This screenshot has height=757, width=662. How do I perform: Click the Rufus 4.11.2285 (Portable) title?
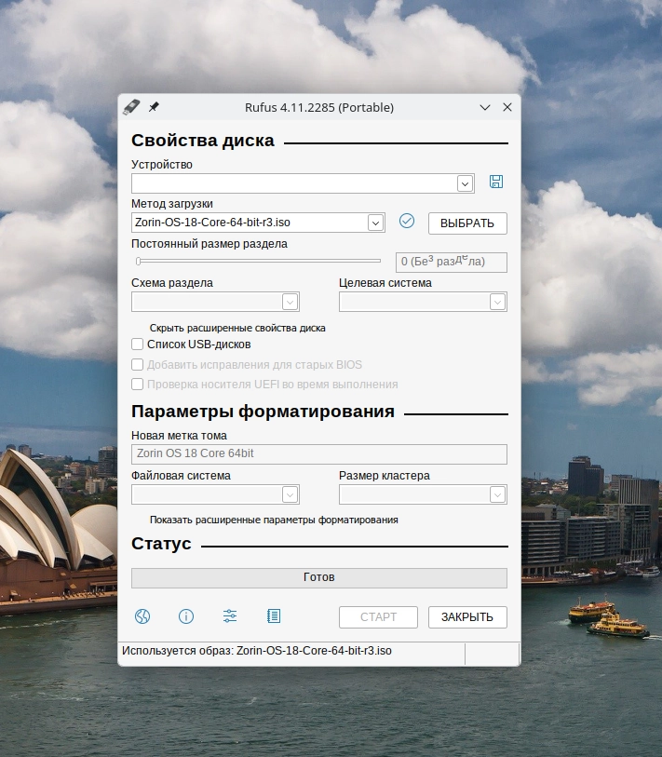[x=319, y=107]
